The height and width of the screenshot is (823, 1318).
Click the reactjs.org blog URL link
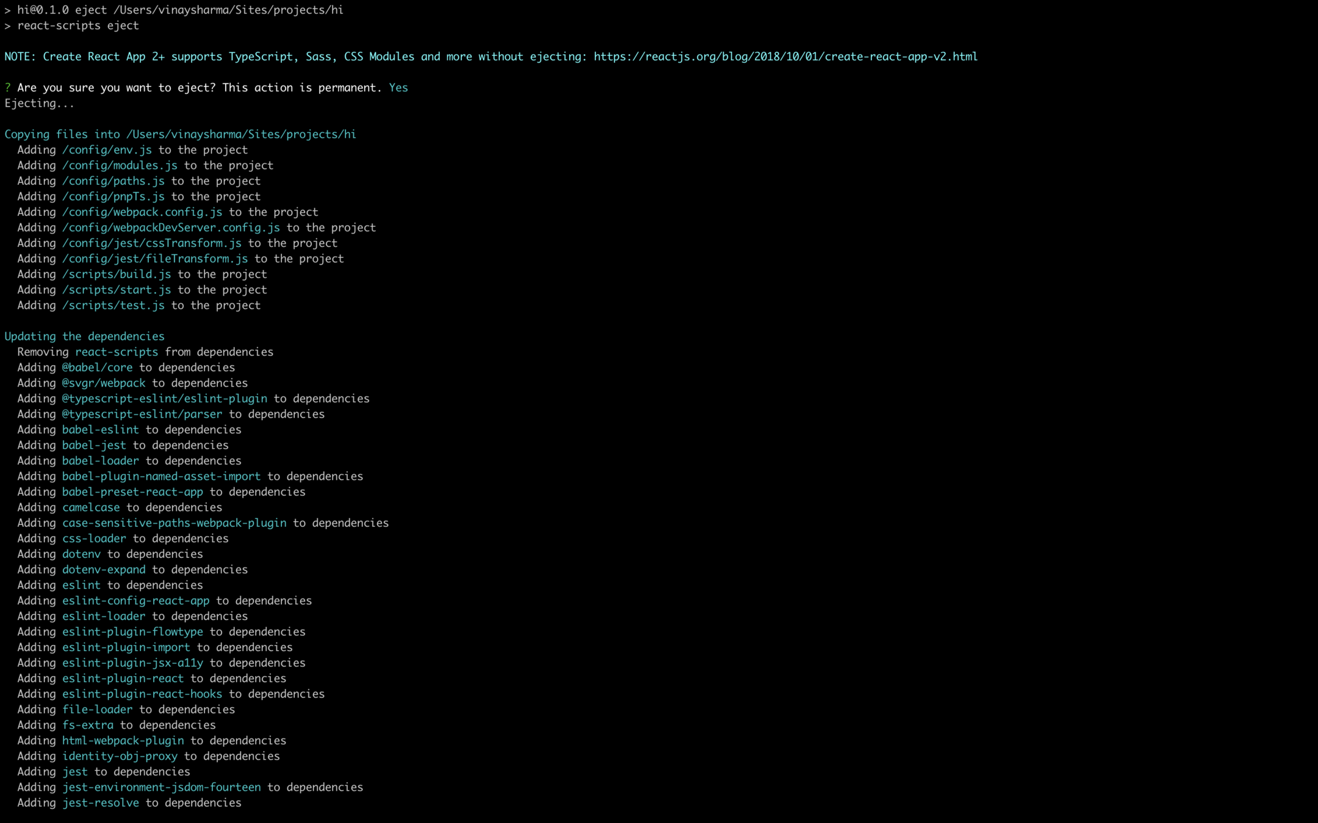tap(785, 57)
